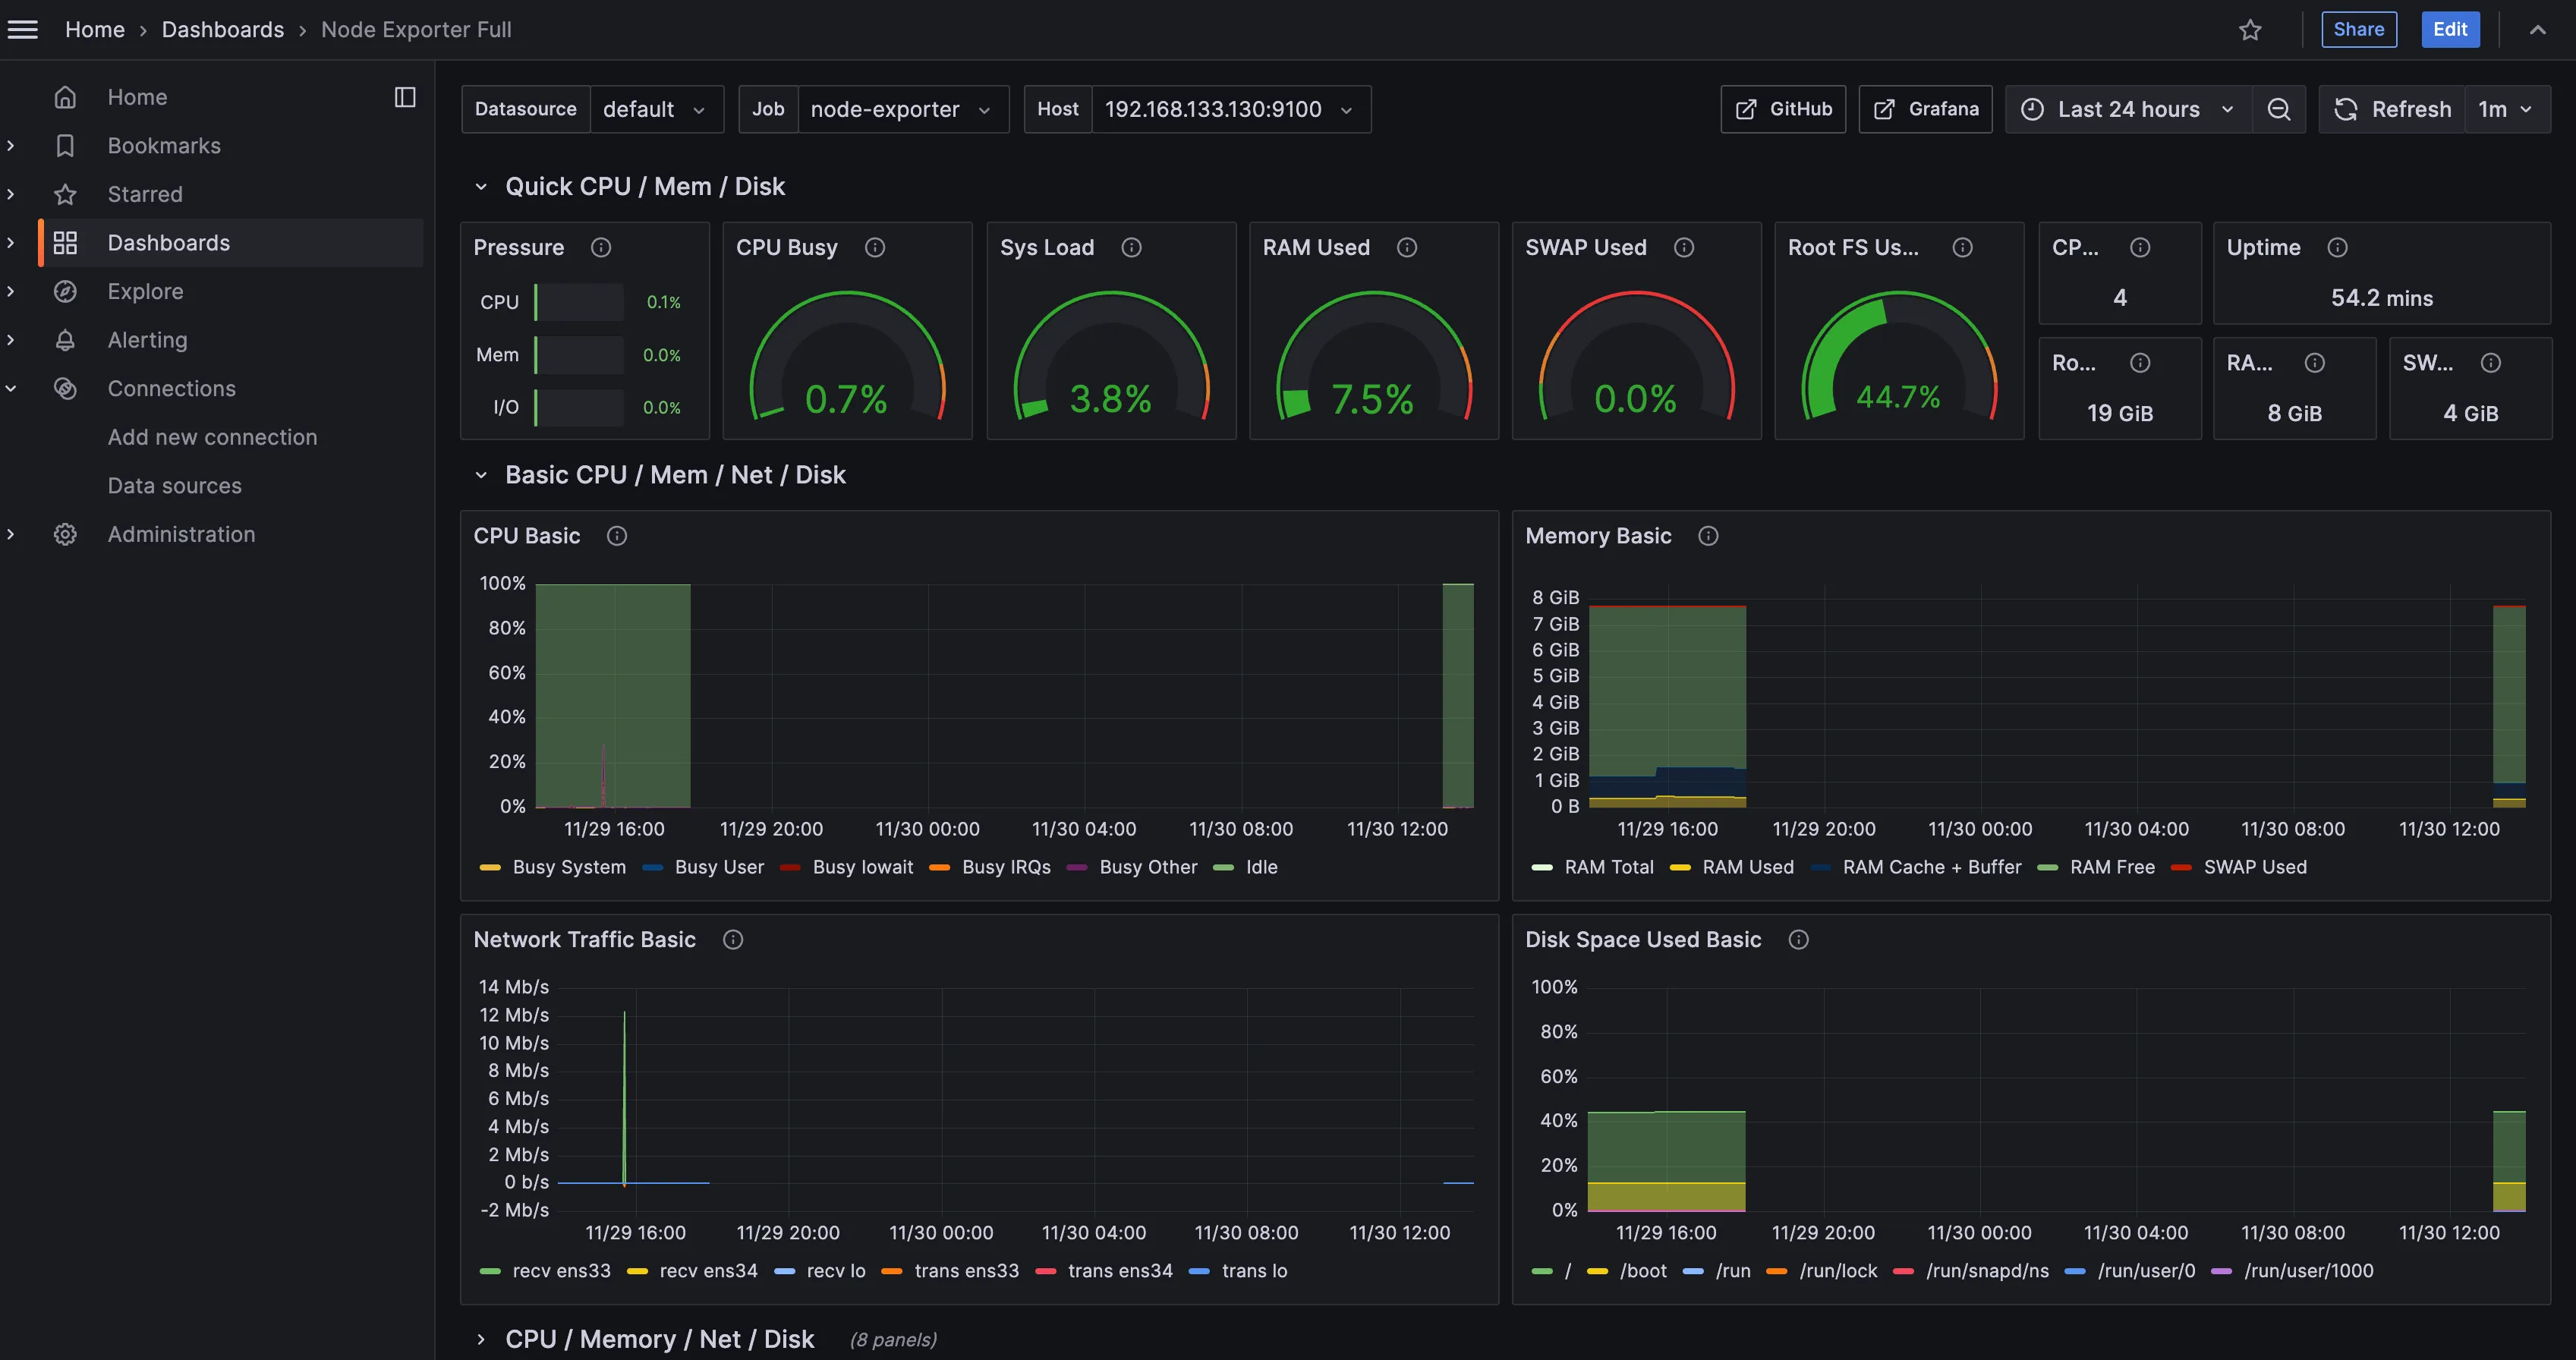The width and height of the screenshot is (2576, 1360).
Task: Click the Uptime panel info icon
Action: 2337,247
